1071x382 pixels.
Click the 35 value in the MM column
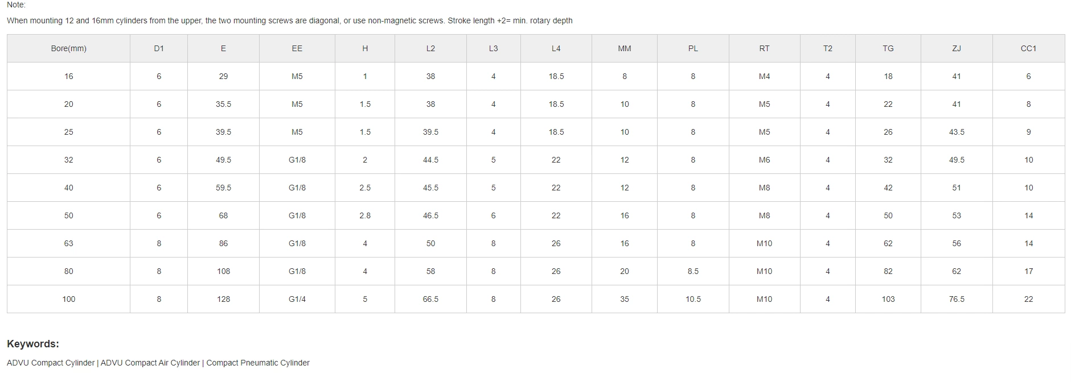tap(624, 299)
